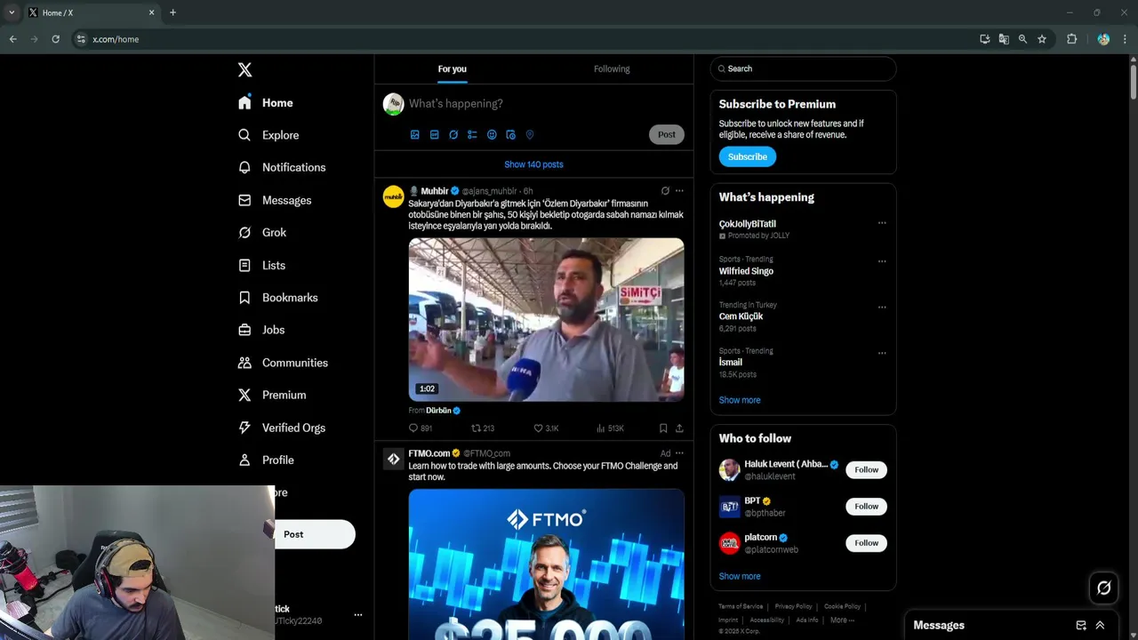Open Grok in the sidebar
1138x640 pixels.
pyautogui.click(x=262, y=233)
